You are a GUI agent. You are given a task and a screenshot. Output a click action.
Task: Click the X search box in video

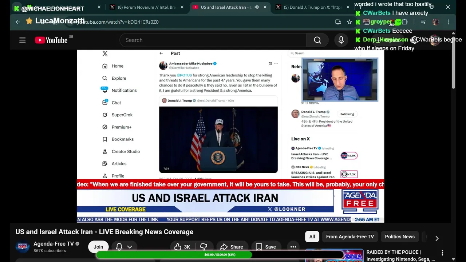click(x=324, y=53)
